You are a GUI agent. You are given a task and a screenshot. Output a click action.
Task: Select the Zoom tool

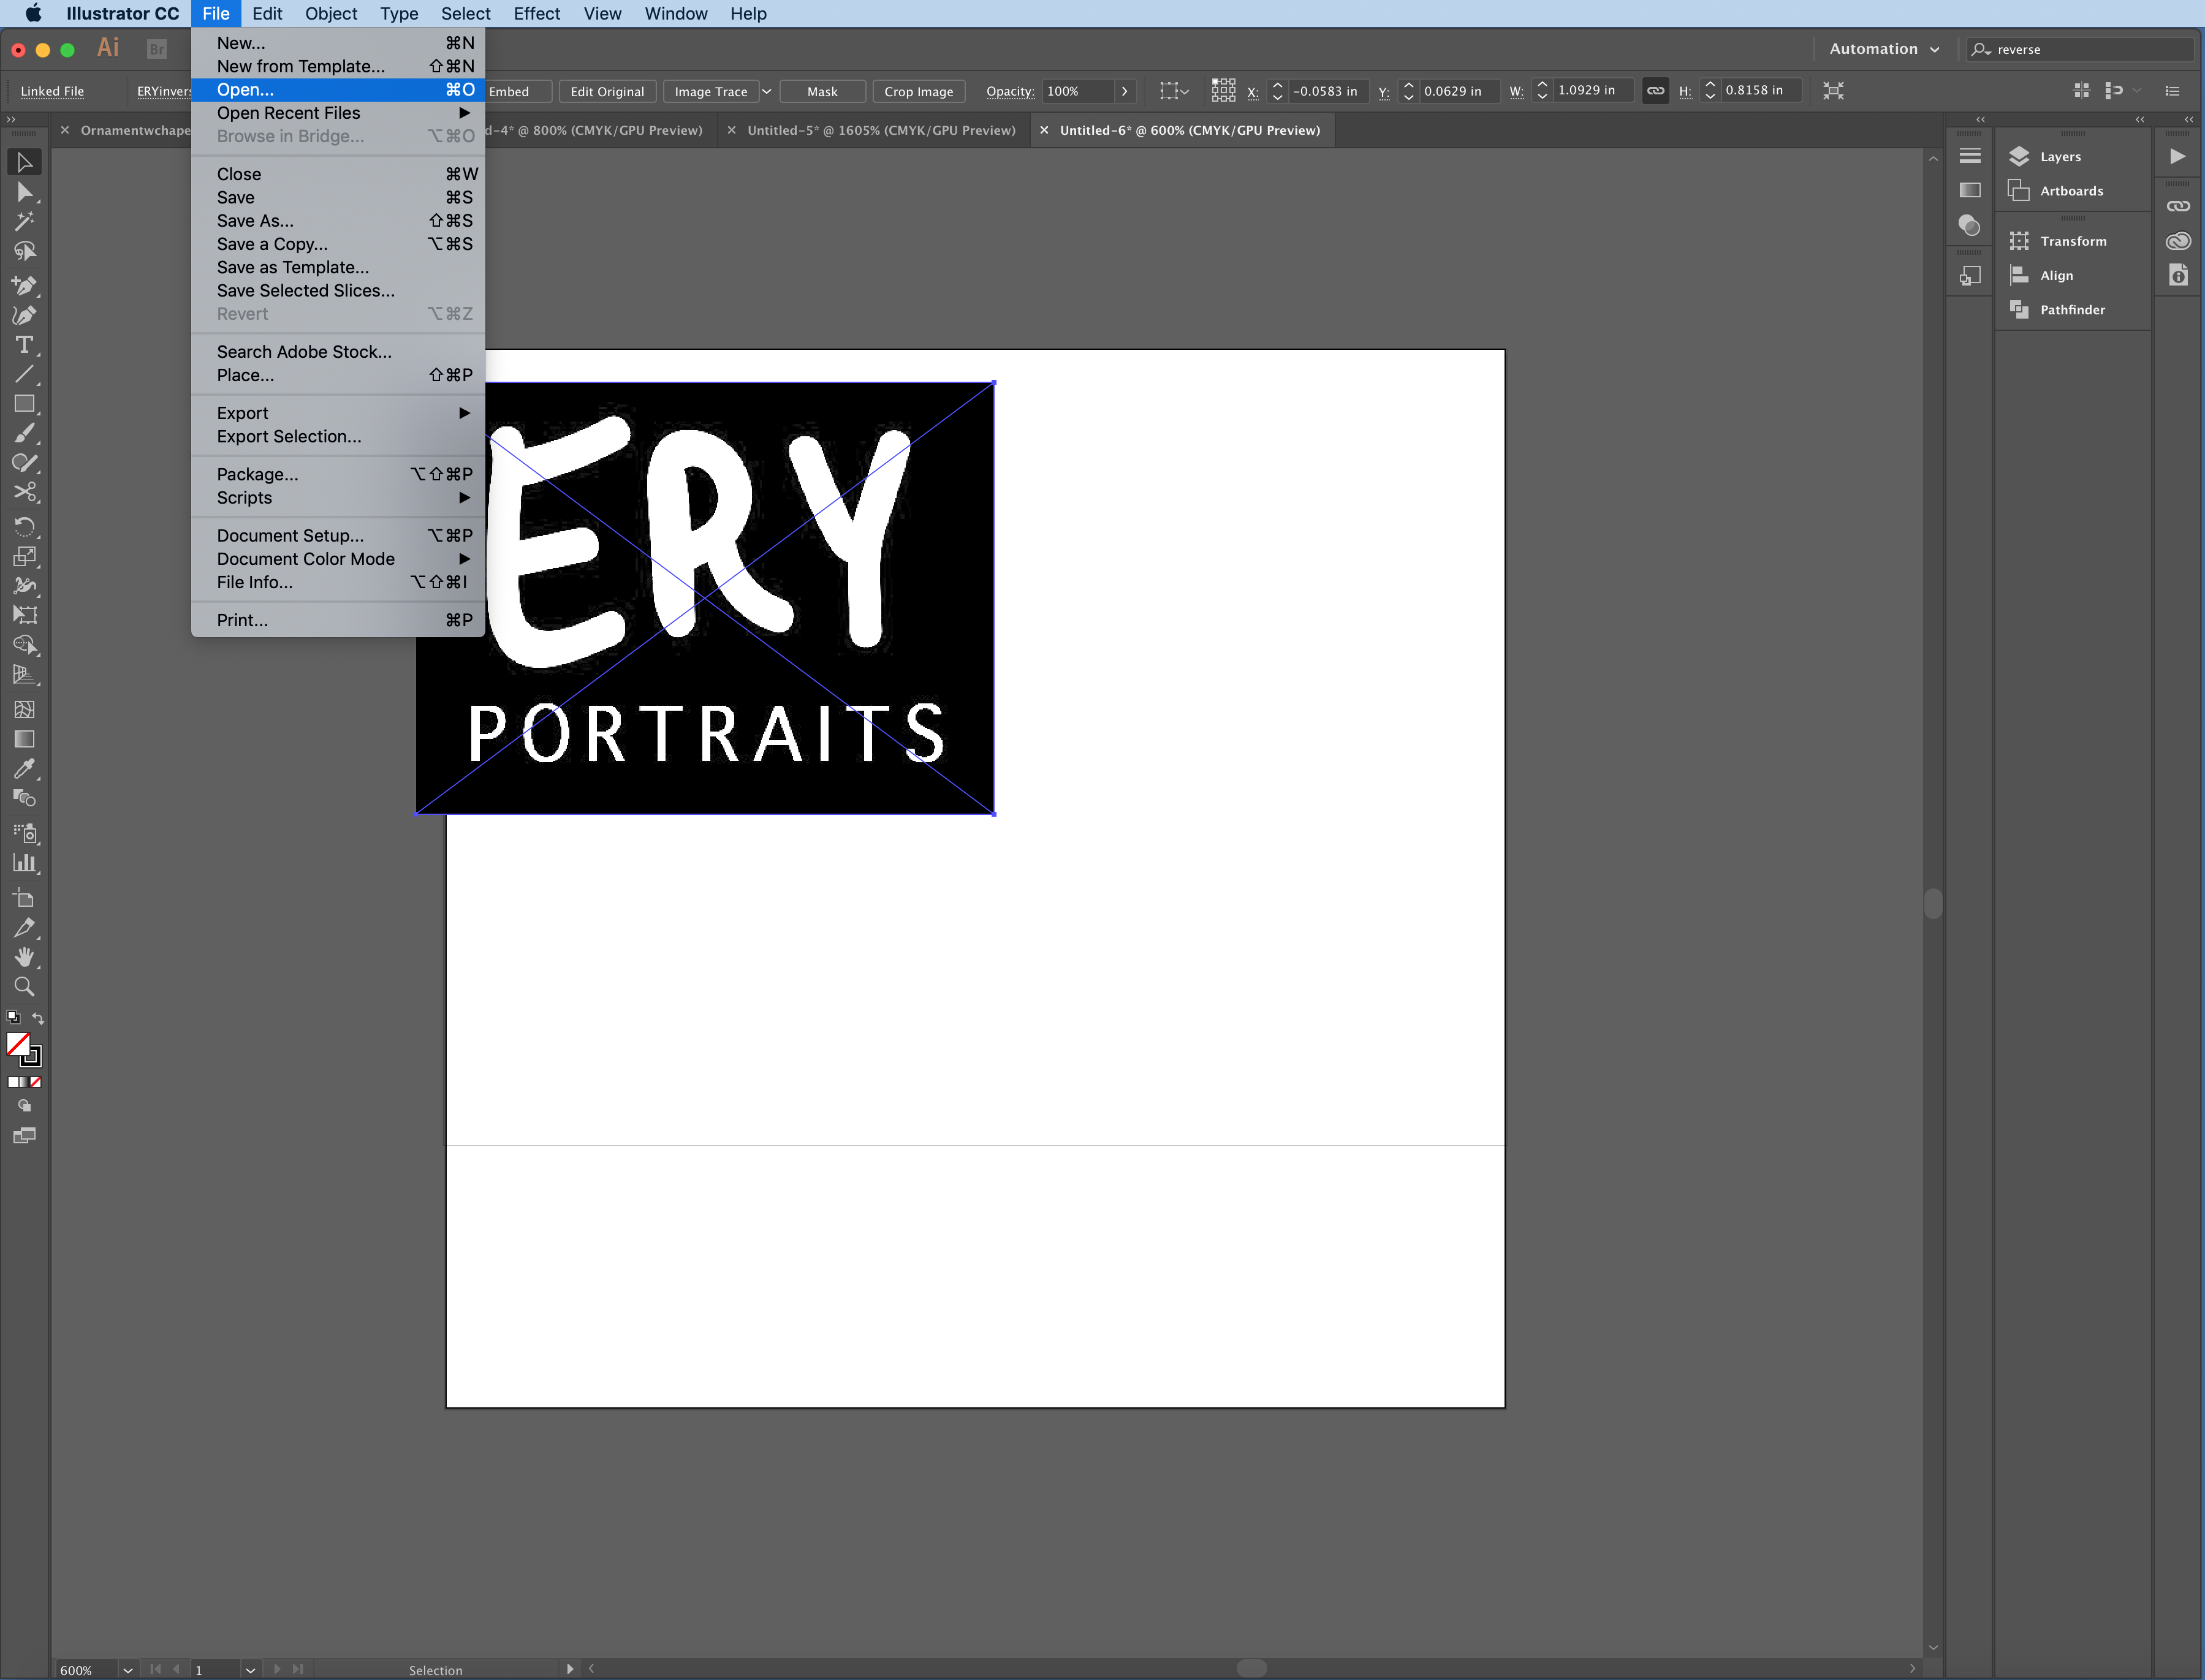click(24, 987)
